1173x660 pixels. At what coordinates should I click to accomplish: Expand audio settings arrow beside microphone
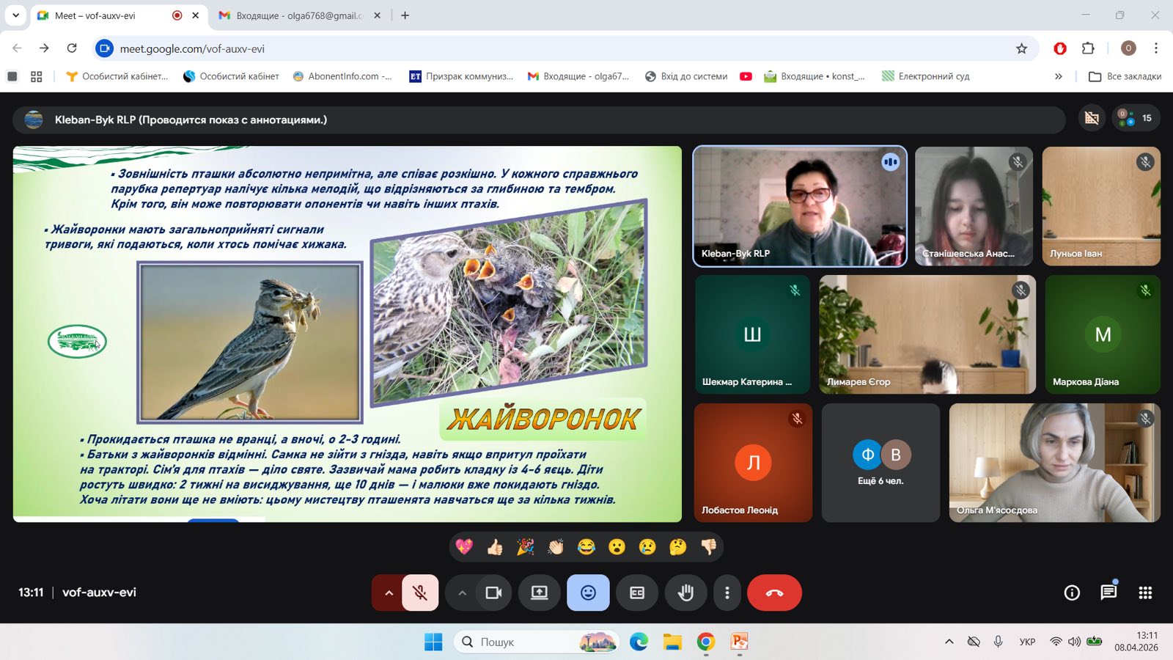[389, 593]
